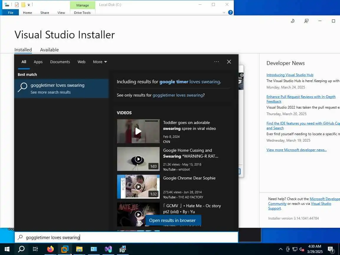Open Customize Quick Access Toolbar dropdown
The height and width of the screenshot is (255, 340).
click(x=29, y=5)
